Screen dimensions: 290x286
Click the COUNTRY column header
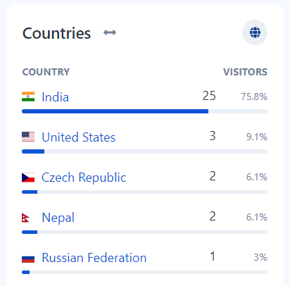tap(46, 72)
